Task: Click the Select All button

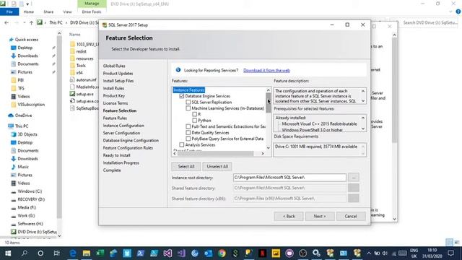Action: click(186, 166)
